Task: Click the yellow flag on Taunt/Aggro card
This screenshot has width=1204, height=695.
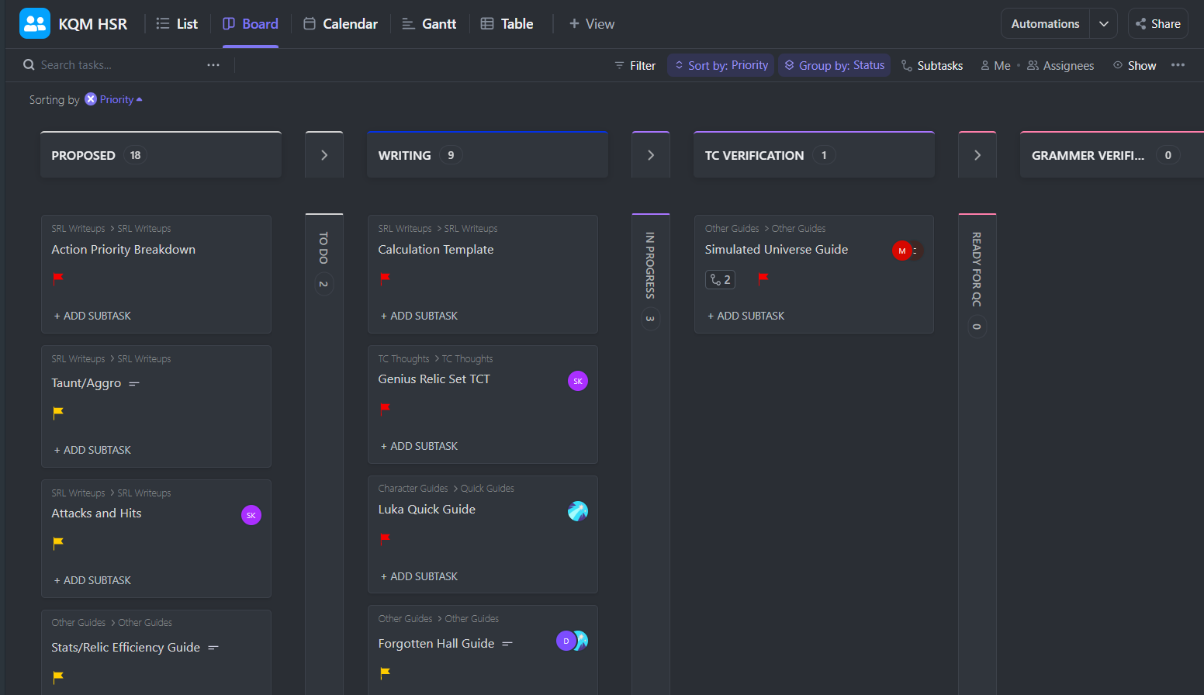Action: pos(58,412)
